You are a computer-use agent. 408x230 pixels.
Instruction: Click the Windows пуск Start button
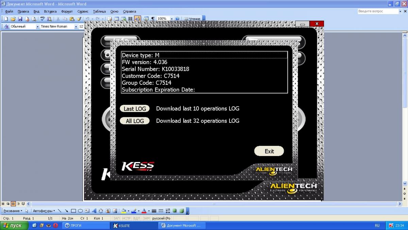coord(14,226)
